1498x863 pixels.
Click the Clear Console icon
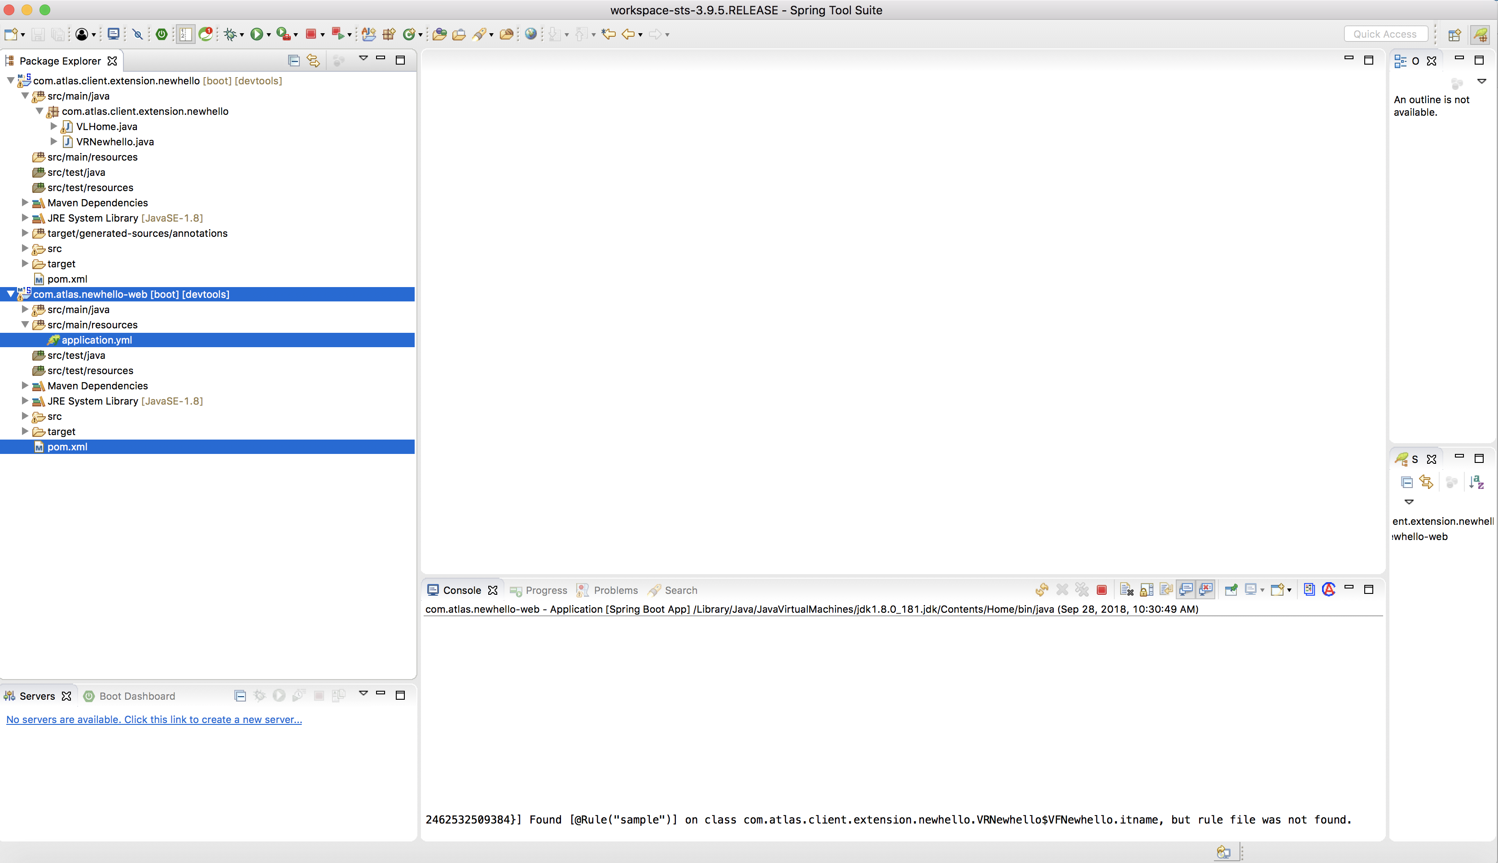pyautogui.click(x=1127, y=590)
